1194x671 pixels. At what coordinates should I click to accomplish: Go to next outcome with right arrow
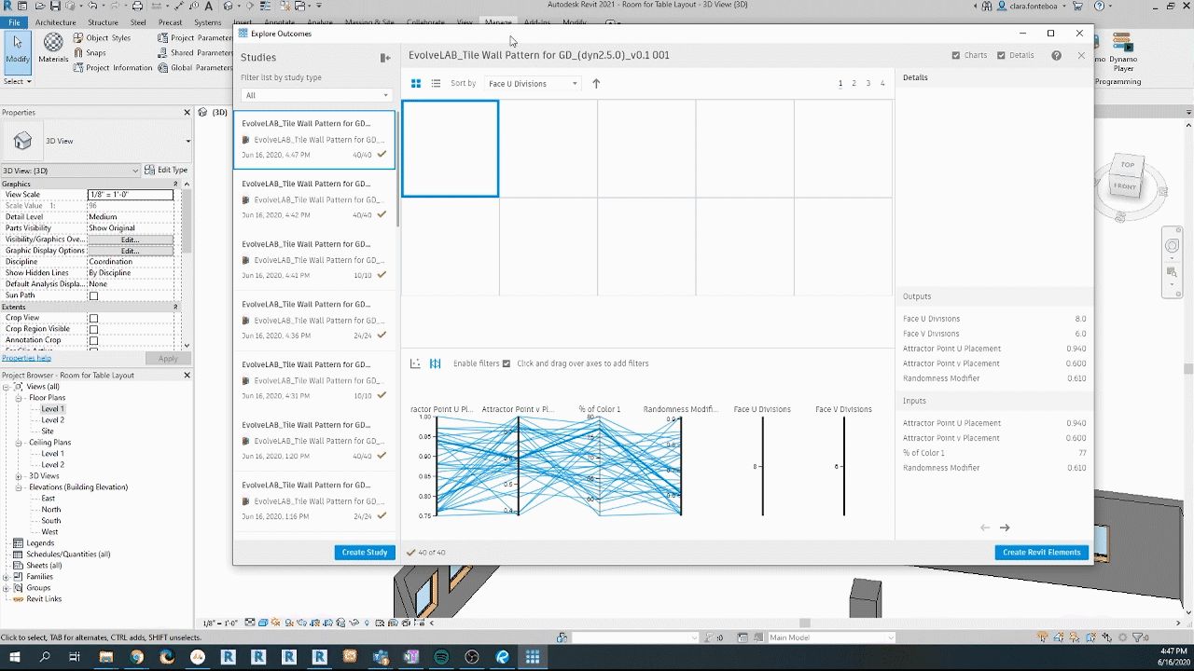[1005, 527]
